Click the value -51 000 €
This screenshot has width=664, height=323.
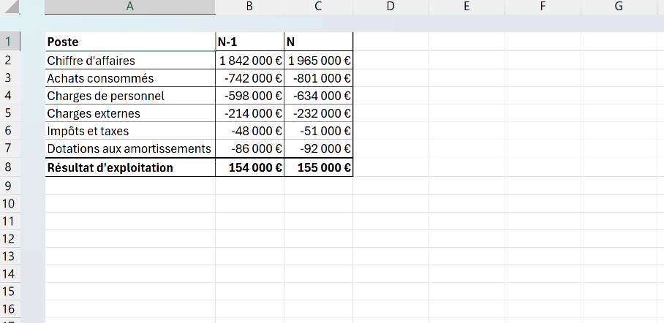(x=318, y=131)
